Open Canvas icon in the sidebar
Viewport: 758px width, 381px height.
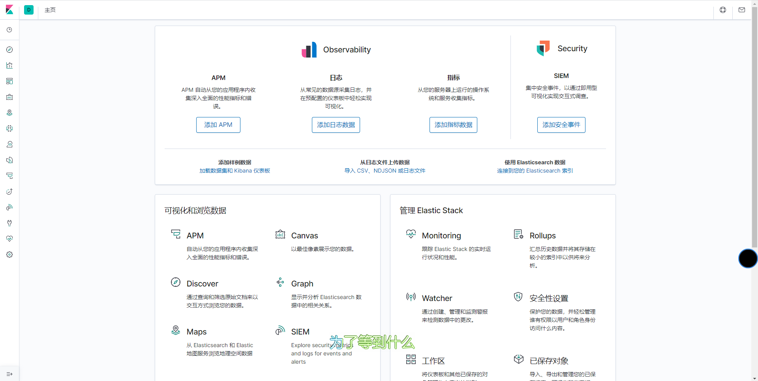click(x=9, y=97)
